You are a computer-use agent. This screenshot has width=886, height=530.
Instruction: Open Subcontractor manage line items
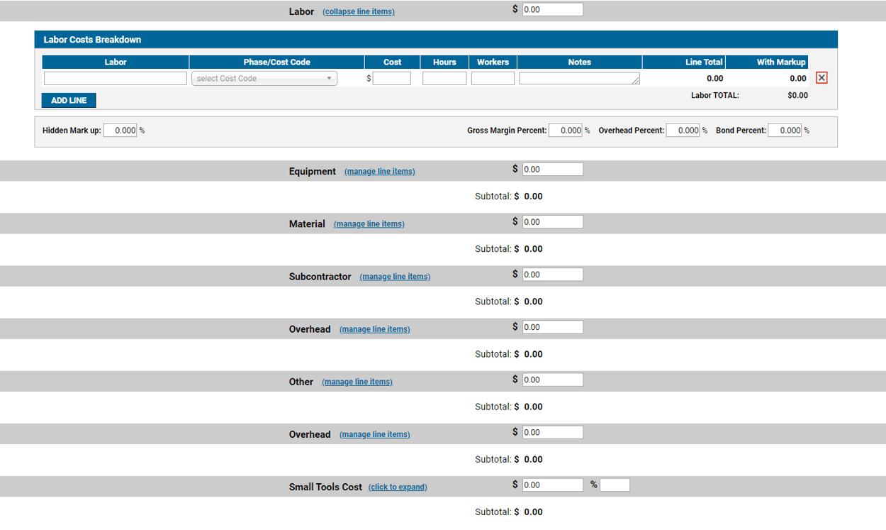pos(395,277)
